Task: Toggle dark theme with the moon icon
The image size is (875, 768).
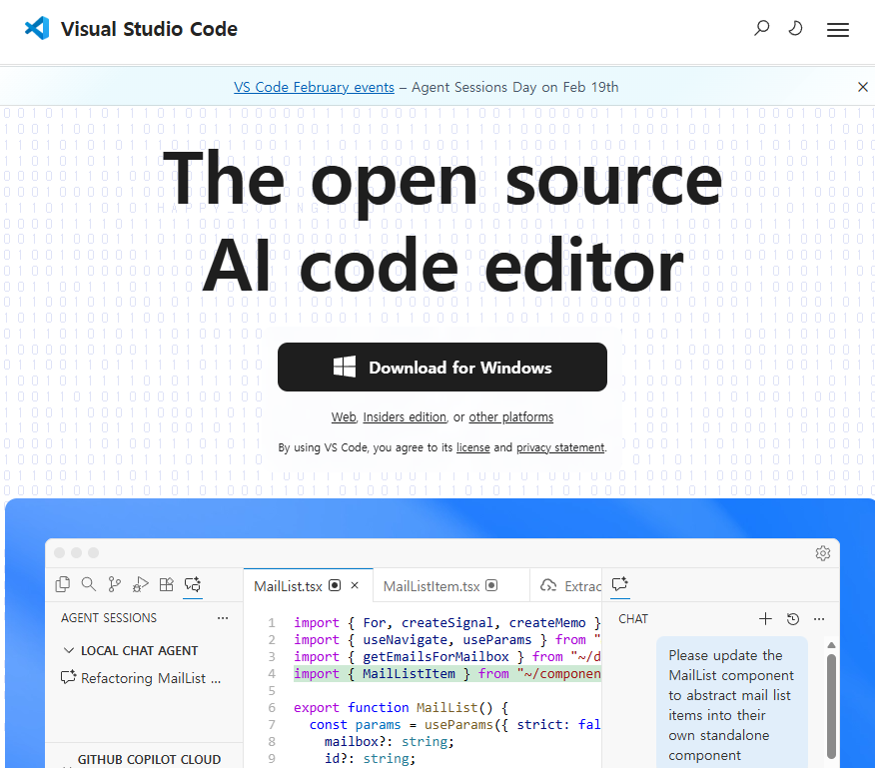Action: coord(795,28)
